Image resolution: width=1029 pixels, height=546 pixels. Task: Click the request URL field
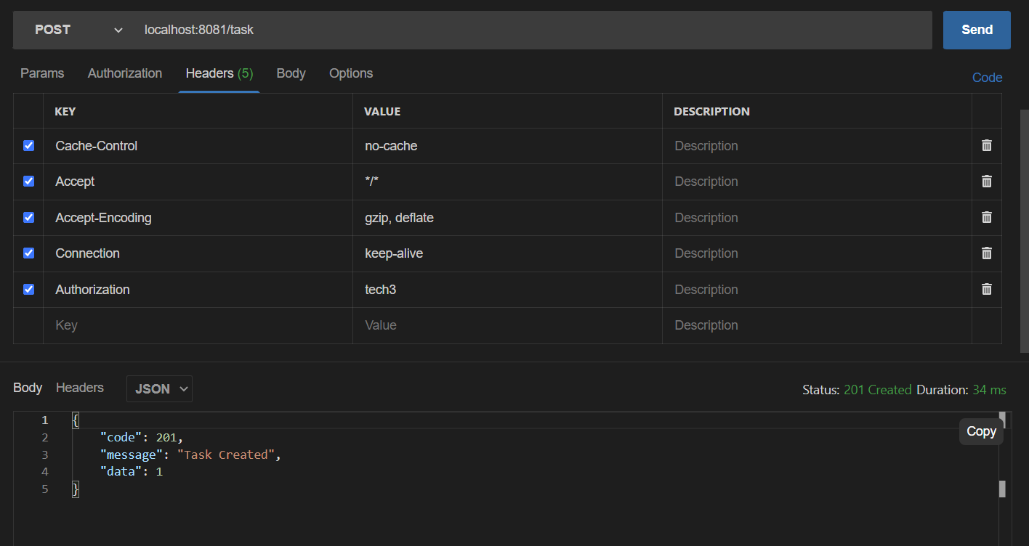[509, 30]
